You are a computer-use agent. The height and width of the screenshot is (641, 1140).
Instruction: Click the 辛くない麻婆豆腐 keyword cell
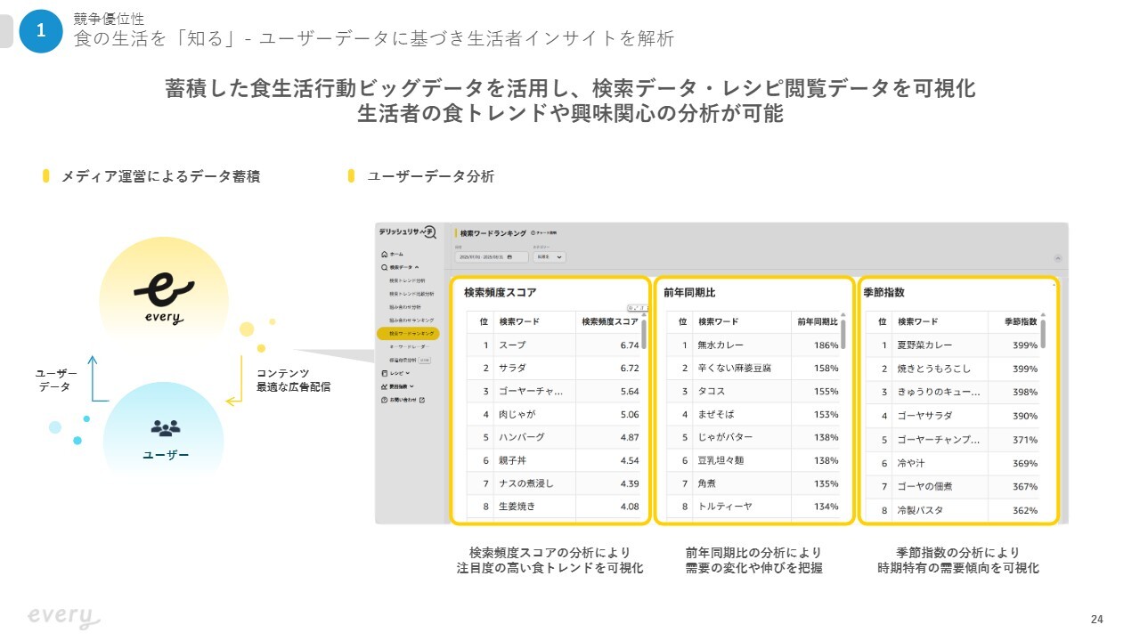tap(735, 368)
